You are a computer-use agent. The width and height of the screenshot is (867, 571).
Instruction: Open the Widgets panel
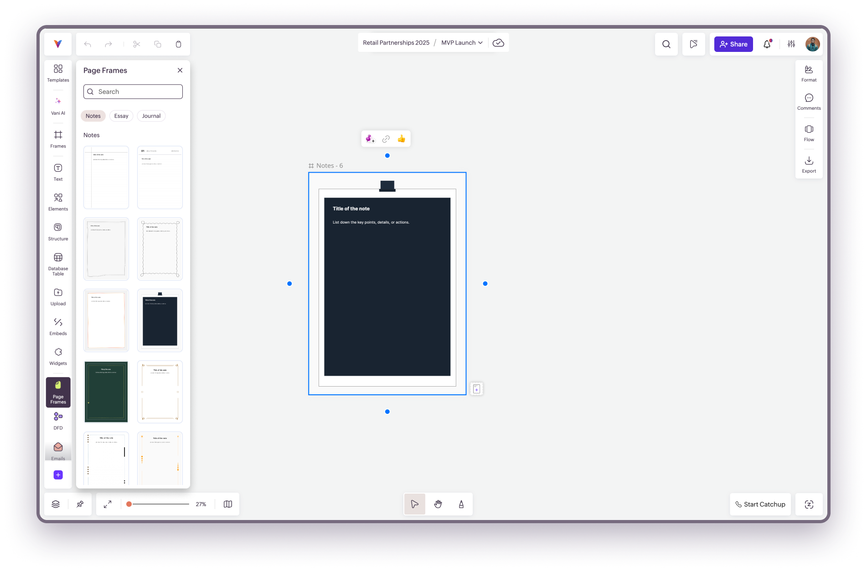click(58, 357)
